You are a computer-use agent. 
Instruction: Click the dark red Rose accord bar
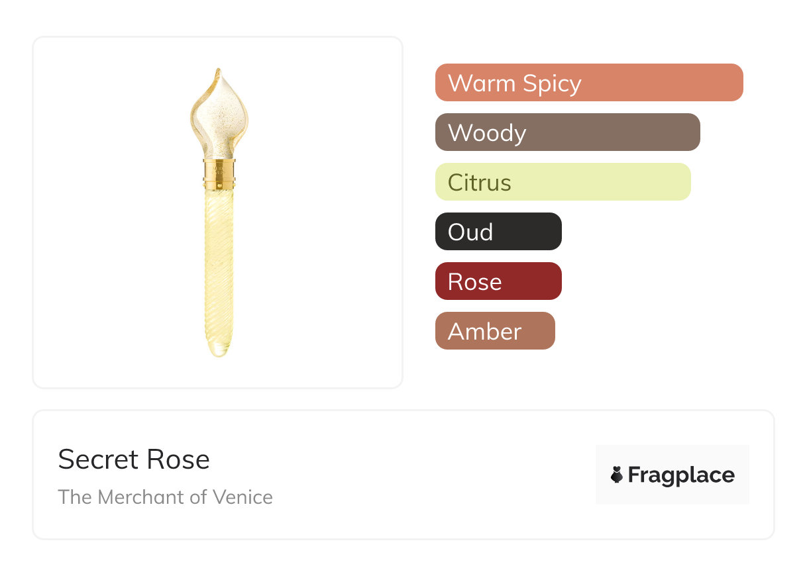point(498,281)
